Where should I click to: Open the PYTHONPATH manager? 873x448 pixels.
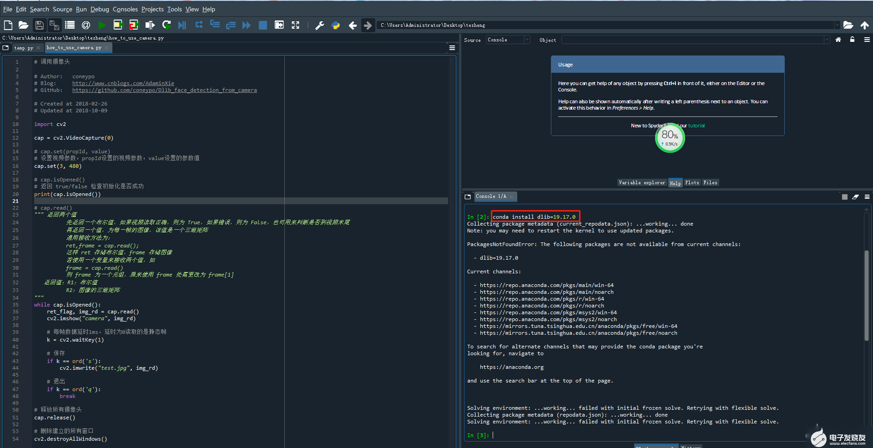[x=336, y=25]
